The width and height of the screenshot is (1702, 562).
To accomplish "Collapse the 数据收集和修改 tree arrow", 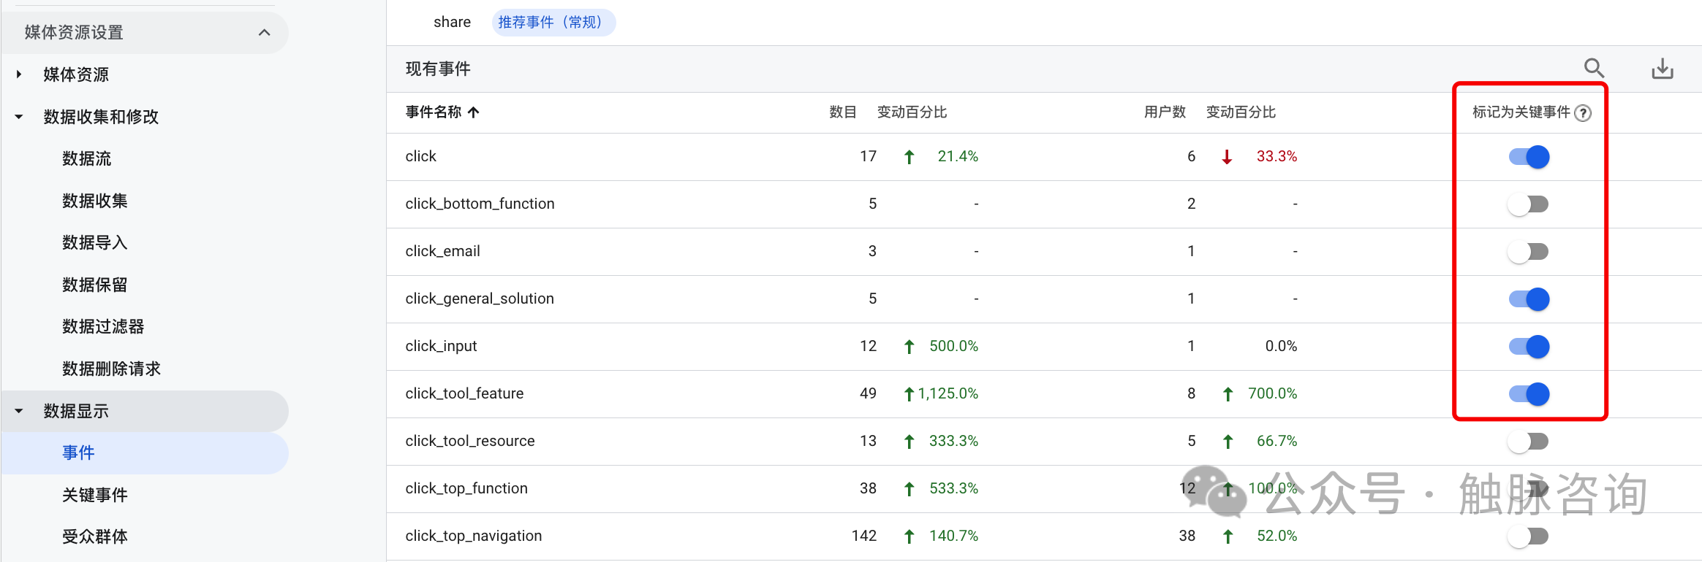I will (x=19, y=117).
